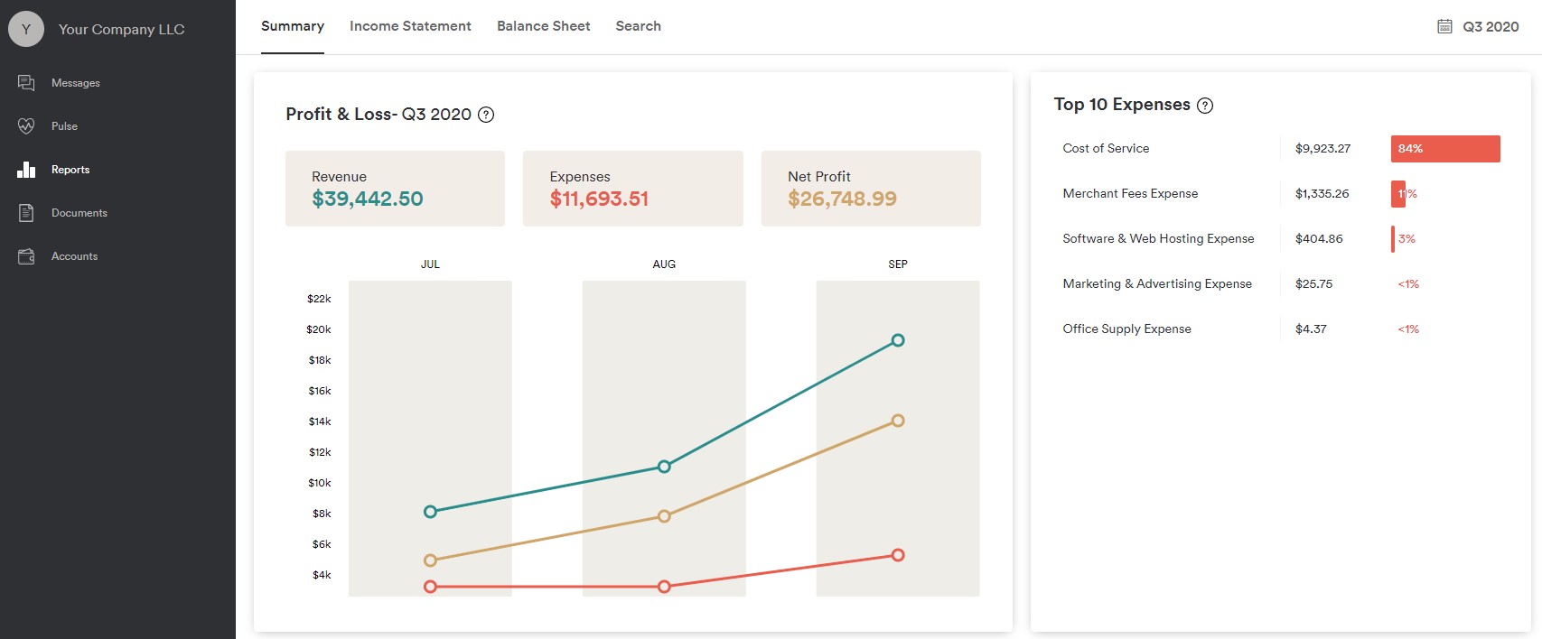Click the Messages chat icon in sidebar
Image resolution: width=1542 pixels, height=639 pixels.
[26, 83]
